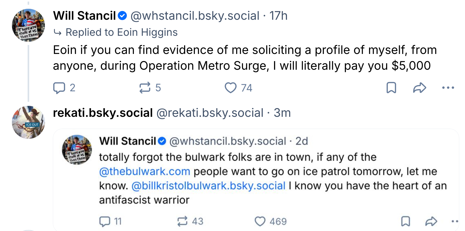Open Will Stancil's avatar on top post

(x=28, y=25)
